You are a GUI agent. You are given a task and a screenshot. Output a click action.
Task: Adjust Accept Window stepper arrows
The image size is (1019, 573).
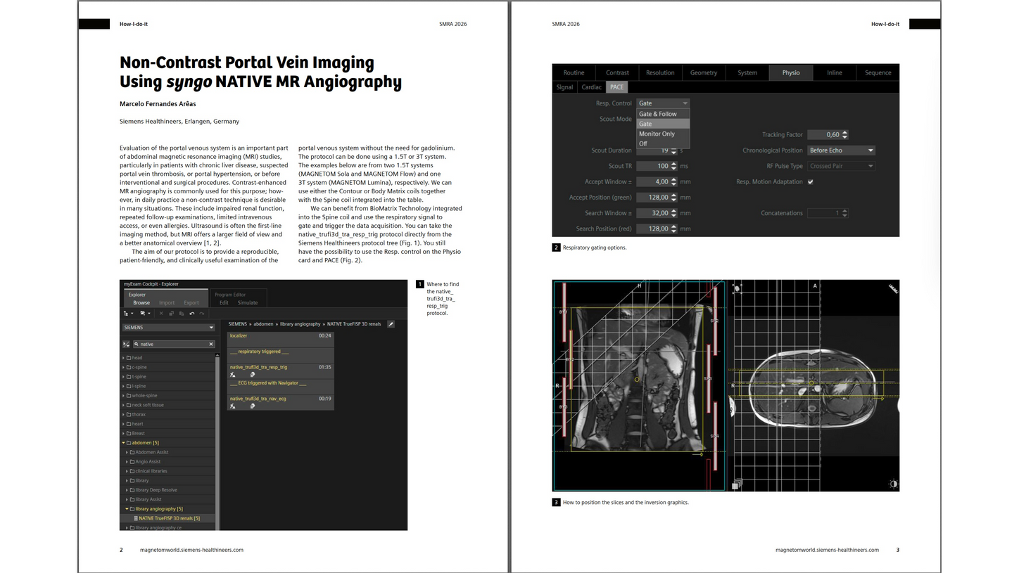[673, 182]
